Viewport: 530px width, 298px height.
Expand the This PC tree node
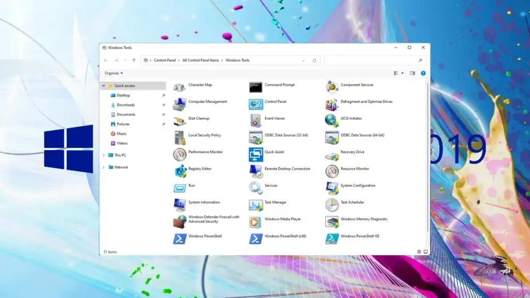104,155
